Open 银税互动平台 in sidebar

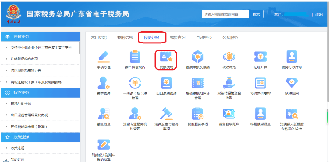(x=21, y=104)
